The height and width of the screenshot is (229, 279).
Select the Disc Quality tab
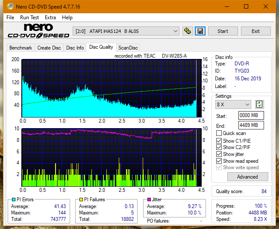(101, 47)
